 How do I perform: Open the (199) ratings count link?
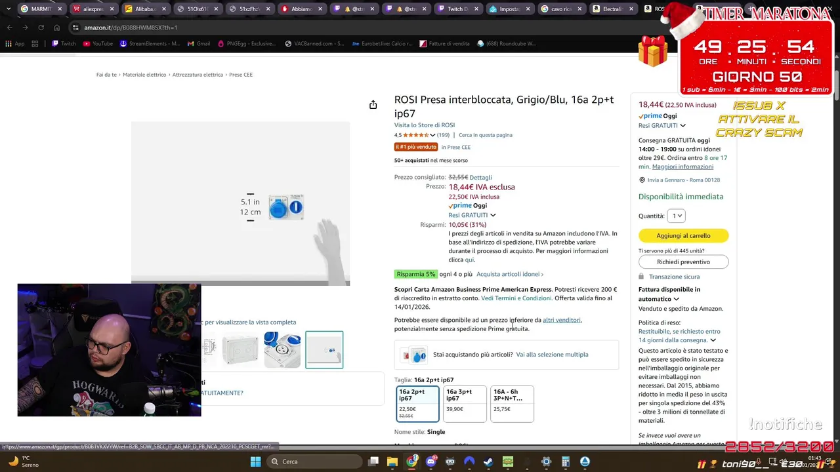(x=444, y=135)
